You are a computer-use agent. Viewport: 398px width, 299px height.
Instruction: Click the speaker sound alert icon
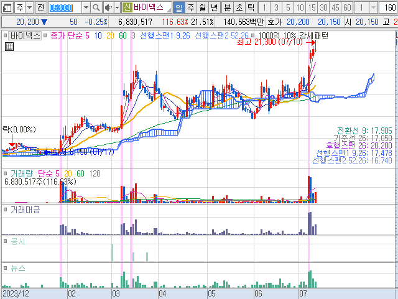(x=109, y=8)
